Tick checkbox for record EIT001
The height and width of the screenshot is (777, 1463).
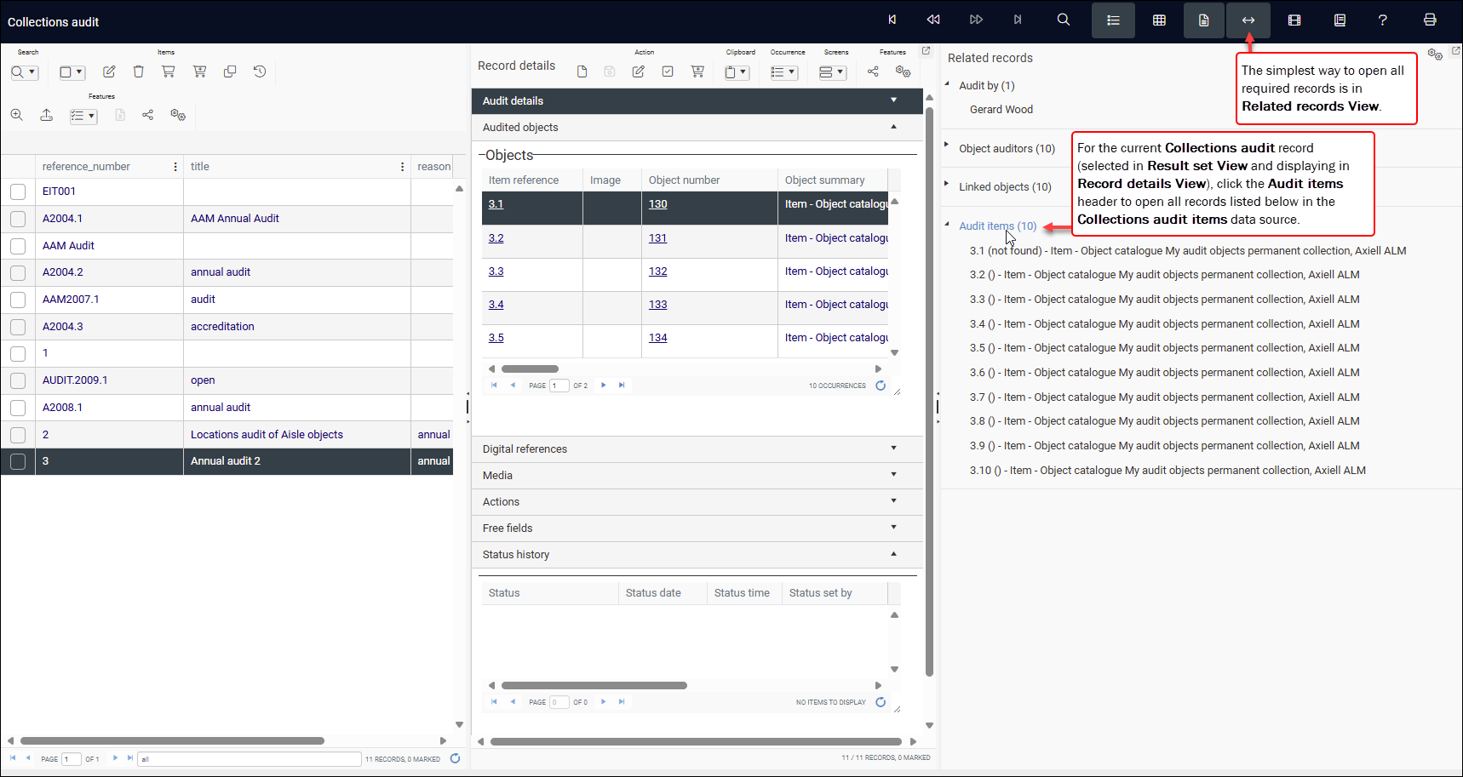pos(18,191)
